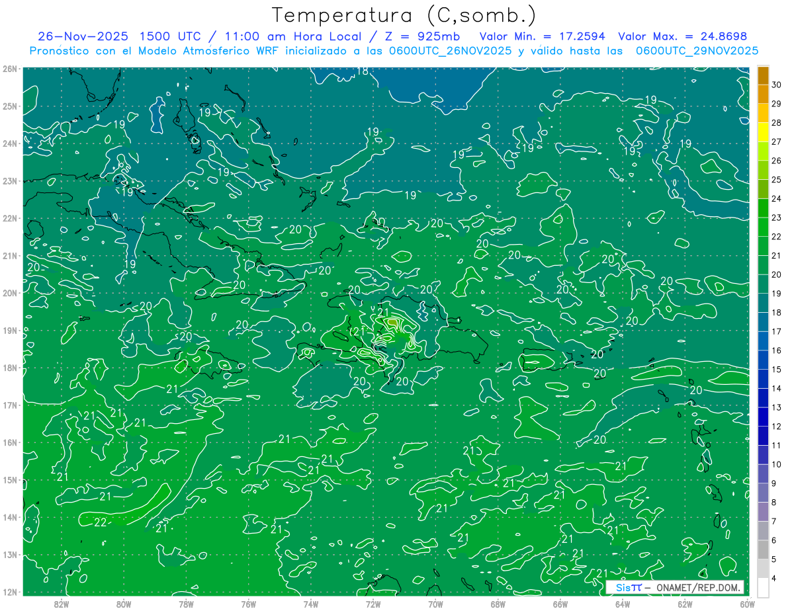This screenshot has width=794, height=613.
Task: Click the light gray swatch between 4 and 5
Action: tap(763, 568)
